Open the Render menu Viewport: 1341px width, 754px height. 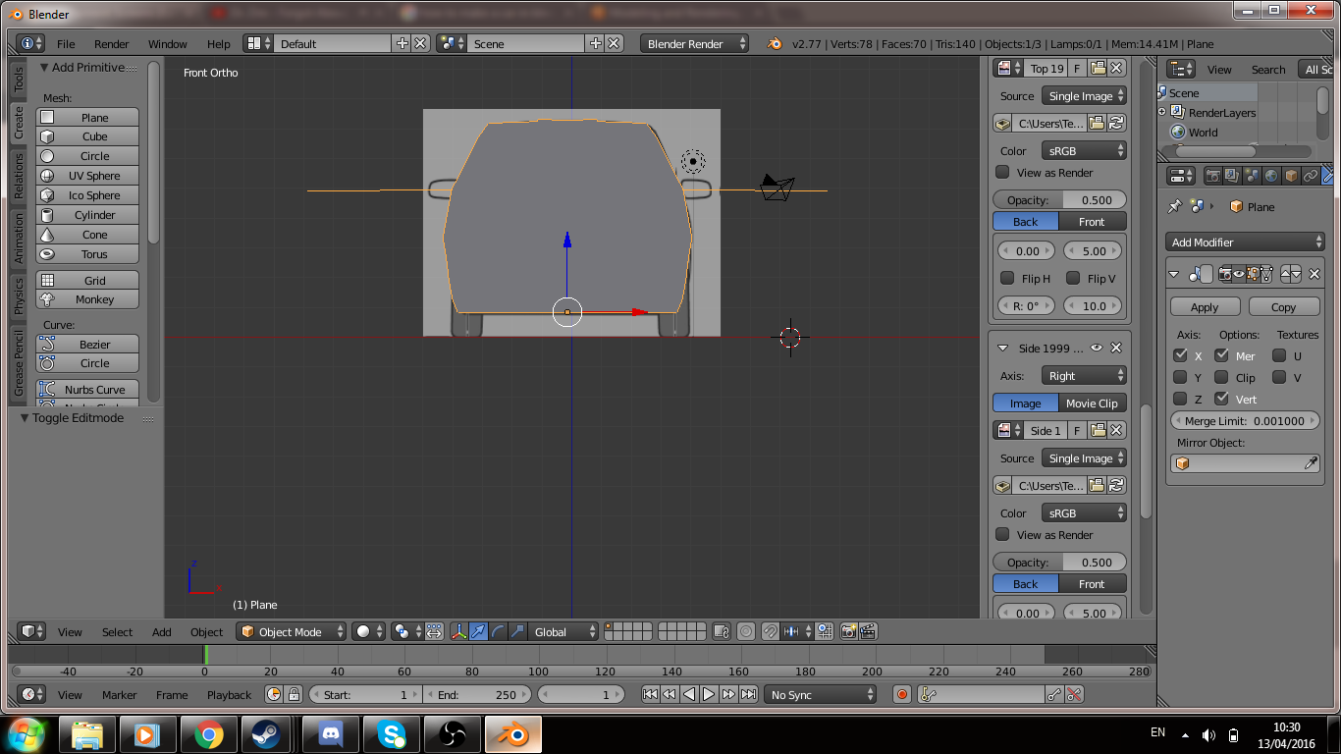tap(112, 44)
